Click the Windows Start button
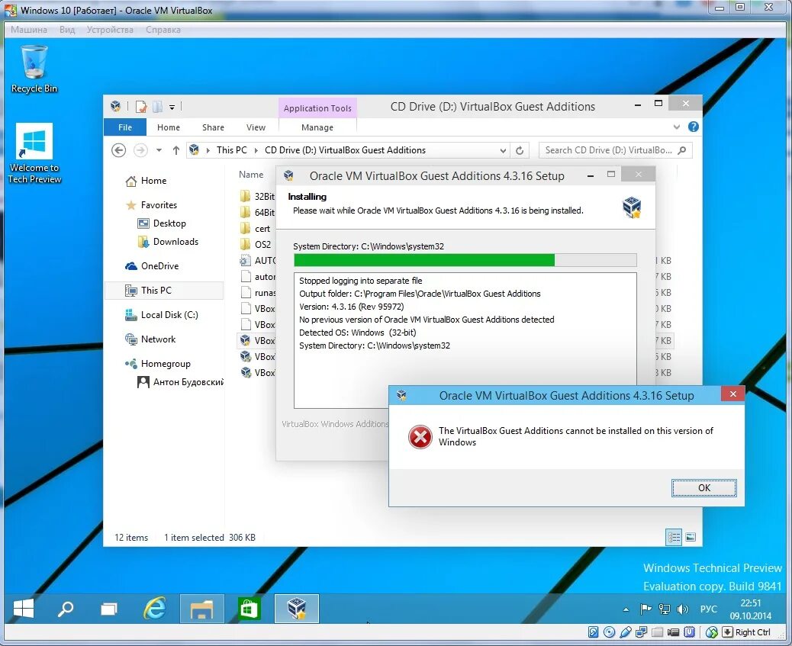 (23, 609)
